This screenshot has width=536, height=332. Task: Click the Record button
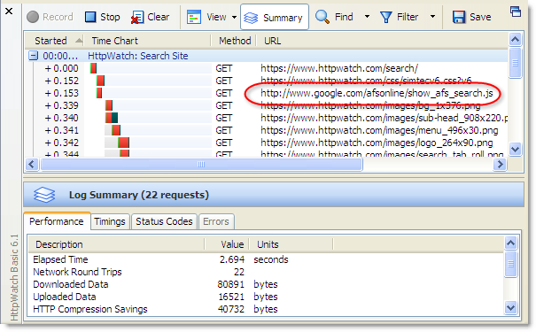pos(50,17)
